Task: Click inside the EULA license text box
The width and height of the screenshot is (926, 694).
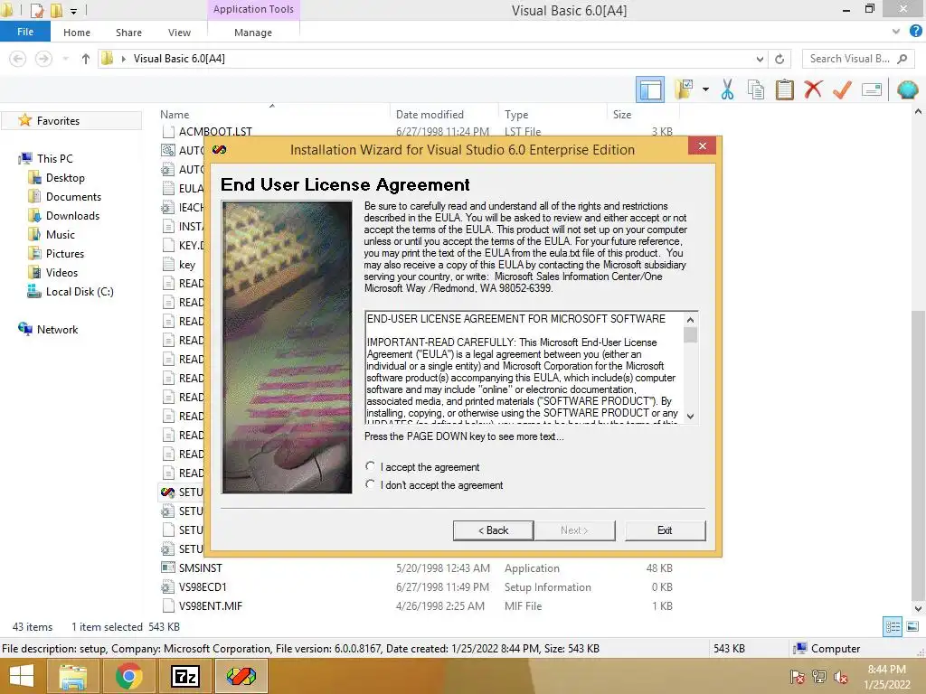Action: (524, 367)
